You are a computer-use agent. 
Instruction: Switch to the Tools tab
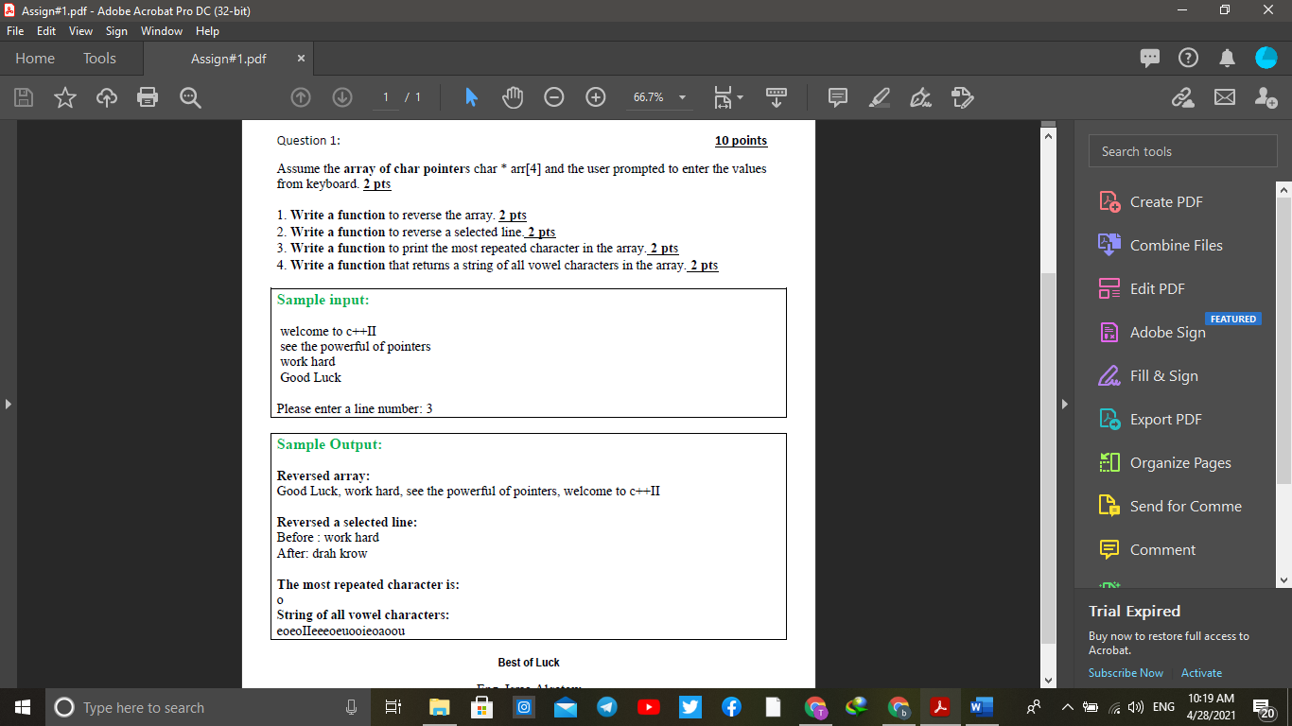(99, 59)
